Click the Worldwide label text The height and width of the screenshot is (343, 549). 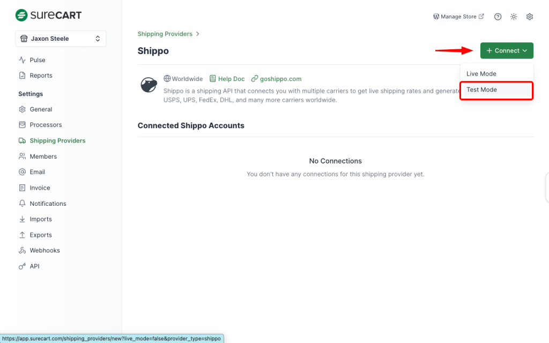click(187, 79)
